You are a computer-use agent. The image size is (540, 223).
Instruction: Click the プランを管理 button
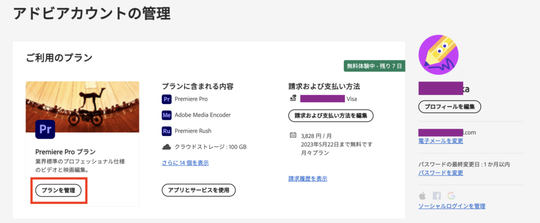pyautogui.click(x=59, y=190)
